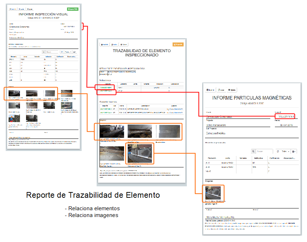Image resolution: width=307 pixels, height=242 pixels.
Task: Click the orange button on Trazabilidad report
Action: (178, 45)
